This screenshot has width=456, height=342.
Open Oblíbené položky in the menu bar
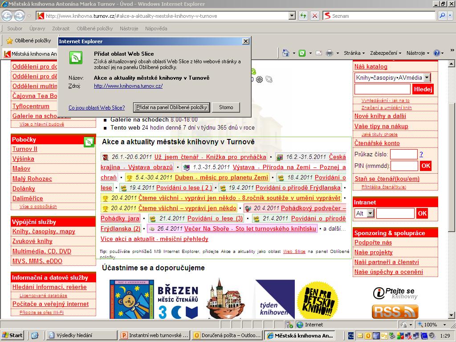94,28
